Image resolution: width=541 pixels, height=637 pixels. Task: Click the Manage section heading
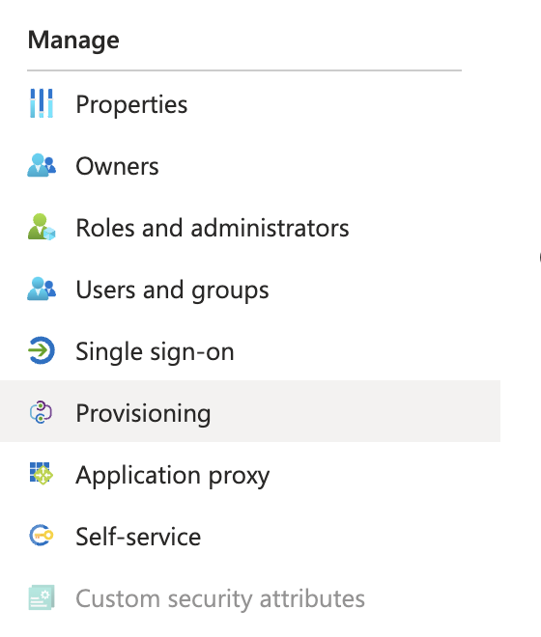[73, 40]
